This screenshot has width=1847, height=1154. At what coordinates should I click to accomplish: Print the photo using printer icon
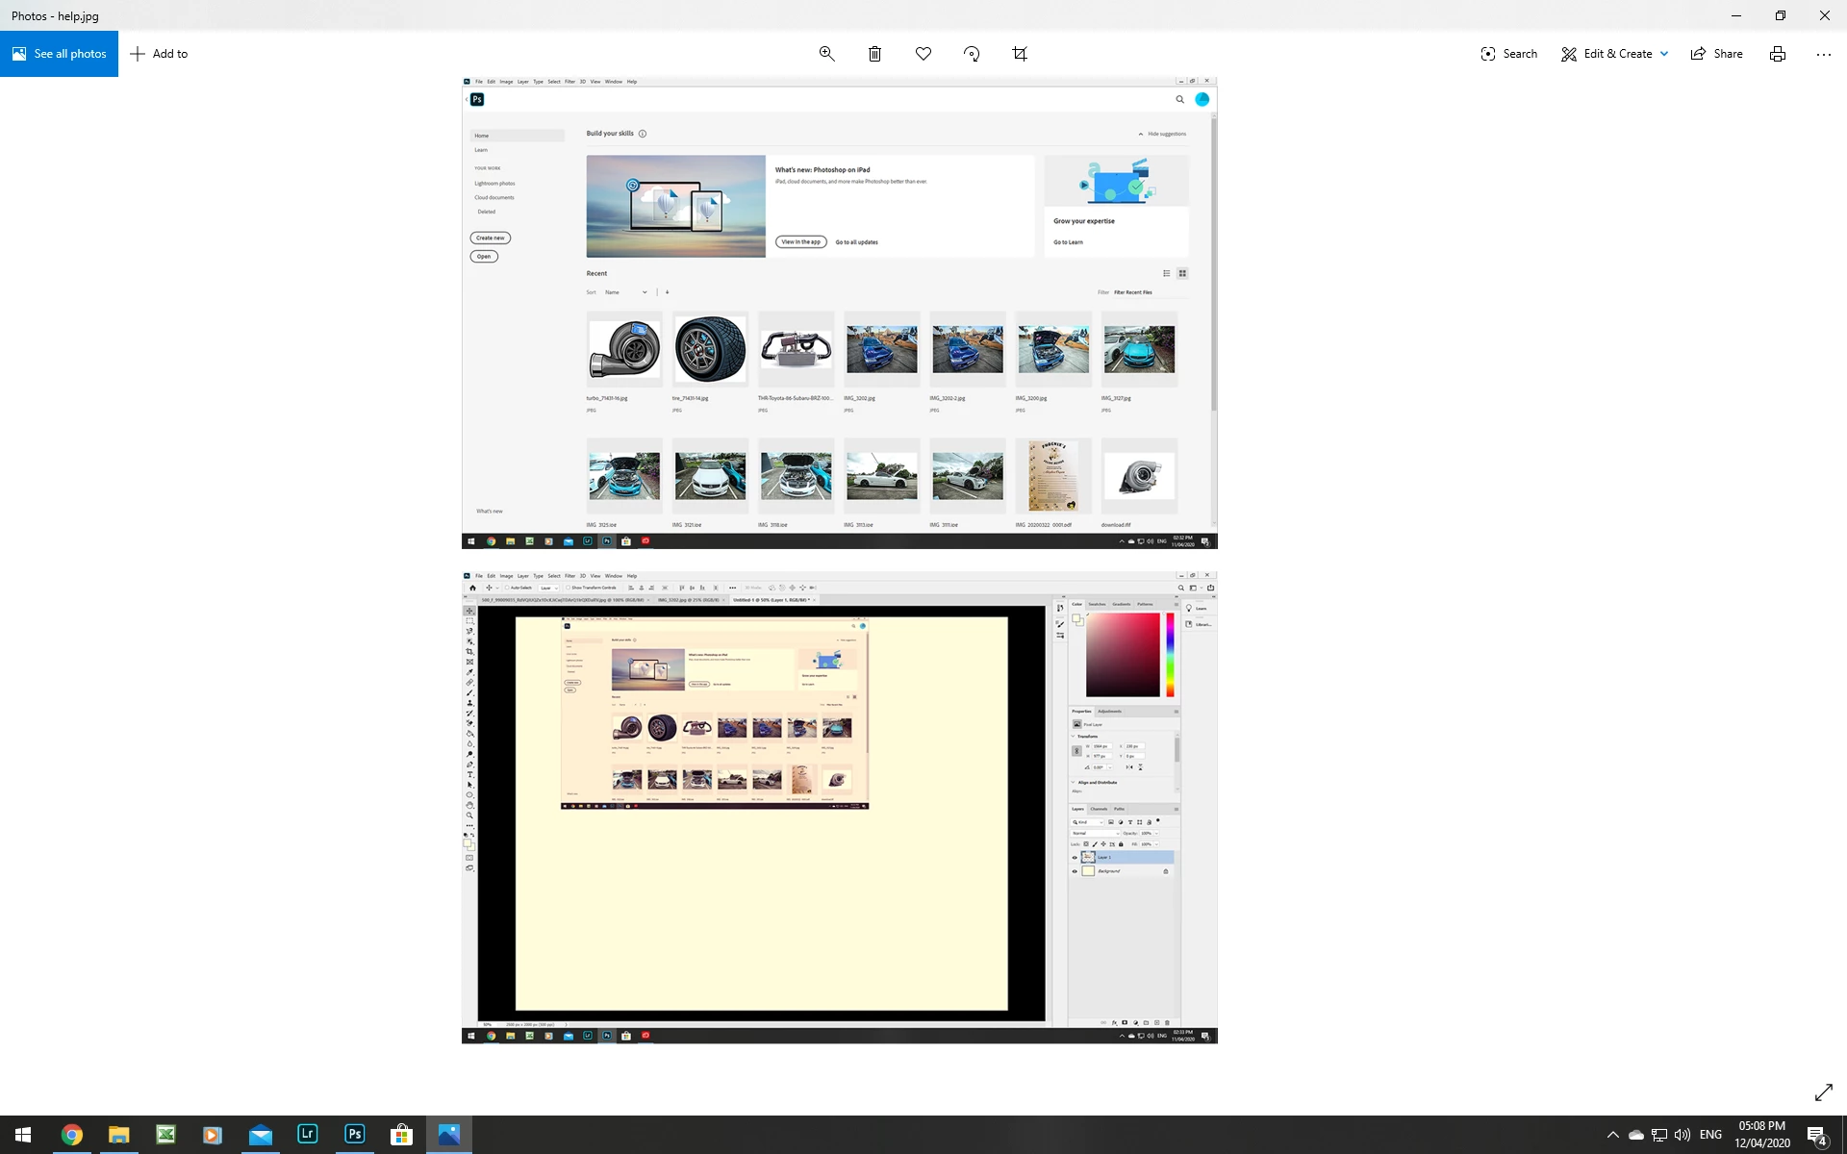click(x=1777, y=54)
